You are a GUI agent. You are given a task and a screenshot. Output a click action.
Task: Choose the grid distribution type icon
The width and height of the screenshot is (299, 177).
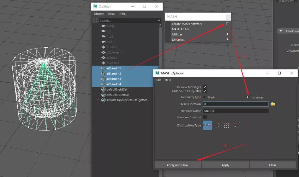point(226,125)
